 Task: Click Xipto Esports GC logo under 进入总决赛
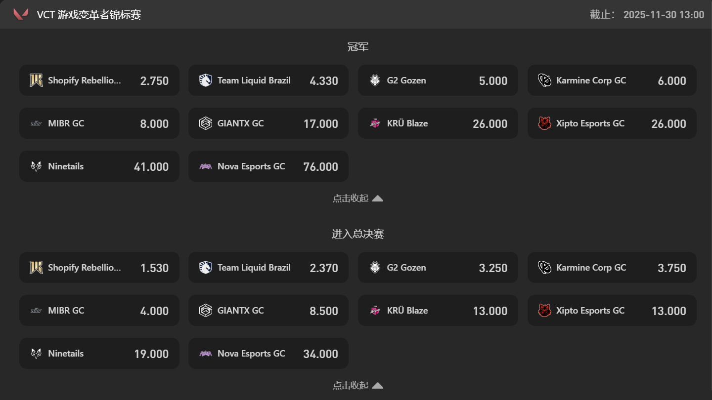tap(544, 311)
